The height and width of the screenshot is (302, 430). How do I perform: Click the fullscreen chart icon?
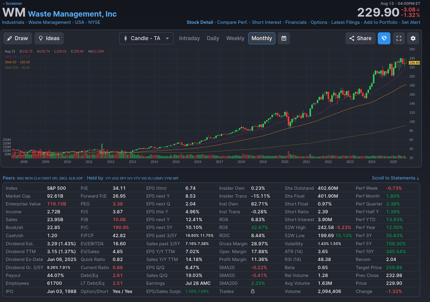click(399, 38)
